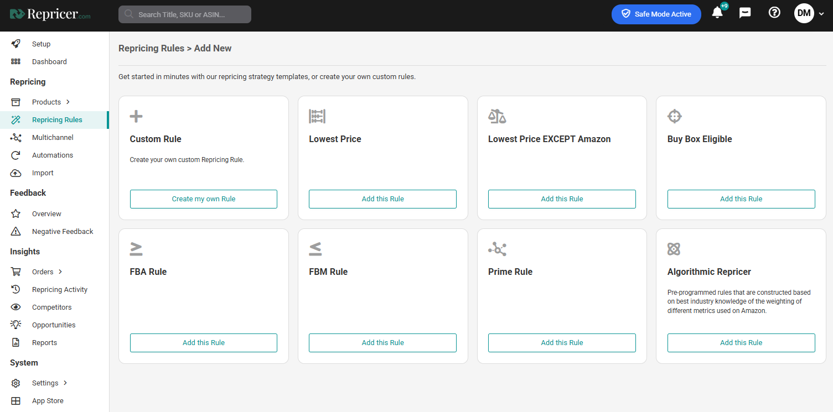Click the App Store icon
Viewport: 833px width, 412px height.
(x=16, y=400)
